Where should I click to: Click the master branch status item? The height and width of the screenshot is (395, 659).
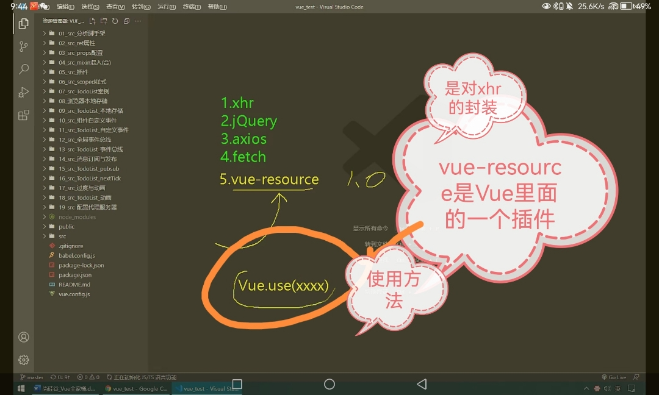pos(32,377)
